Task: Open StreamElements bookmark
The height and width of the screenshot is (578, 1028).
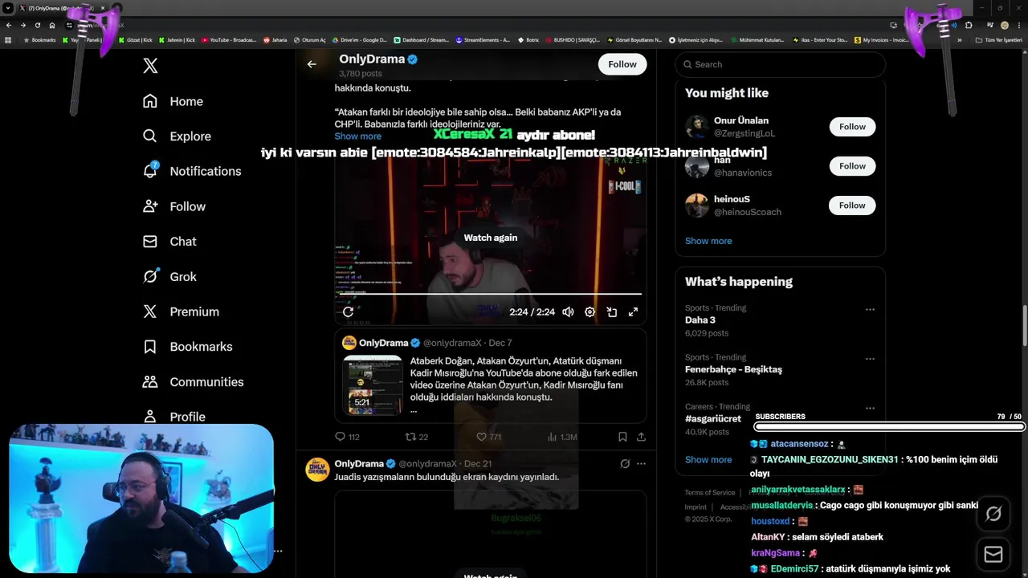Action: pyautogui.click(x=483, y=40)
